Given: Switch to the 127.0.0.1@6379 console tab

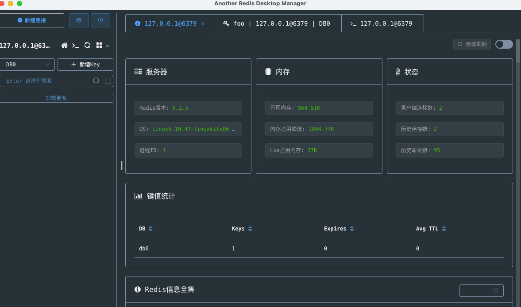Looking at the screenshot, I should pyautogui.click(x=382, y=23).
